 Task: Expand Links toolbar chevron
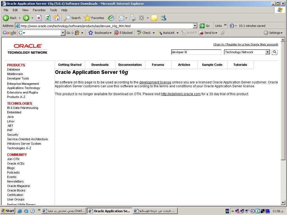[225, 25]
